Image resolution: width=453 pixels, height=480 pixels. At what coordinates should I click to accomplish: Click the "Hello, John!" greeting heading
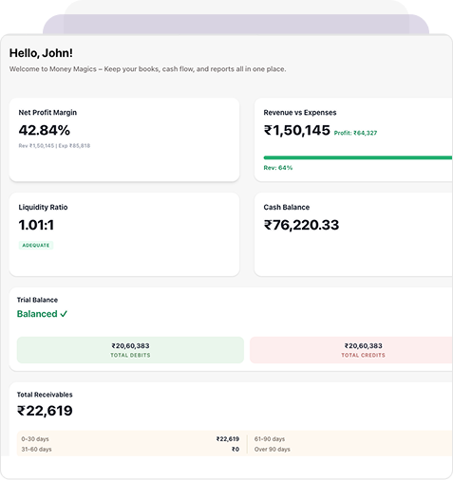click(41, 53)
